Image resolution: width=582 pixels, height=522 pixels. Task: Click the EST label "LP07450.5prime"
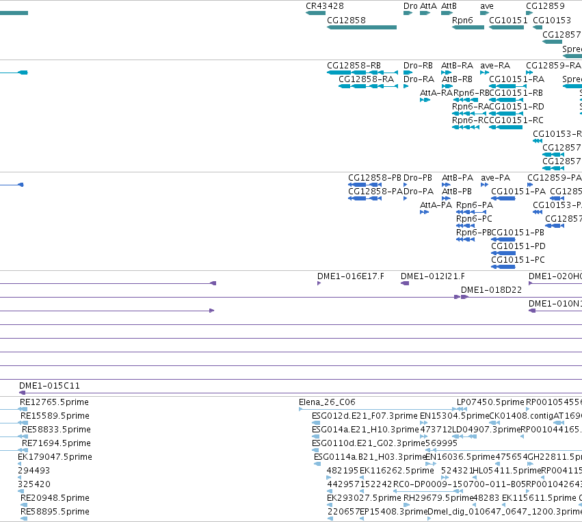[x=490, y=402]
